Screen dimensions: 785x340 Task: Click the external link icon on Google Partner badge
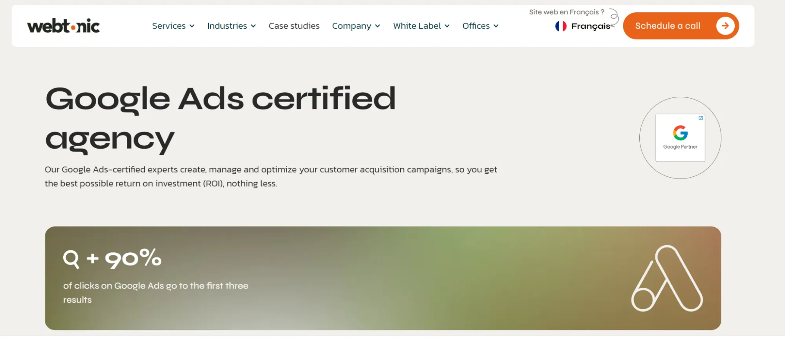click(x=701, y=118)
